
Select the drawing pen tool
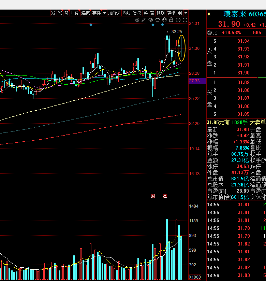tap(144, 20)
